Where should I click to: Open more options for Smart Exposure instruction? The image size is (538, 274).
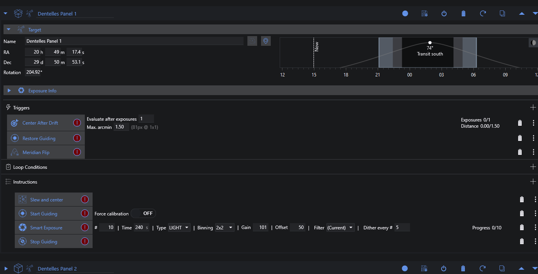point(535,227)
